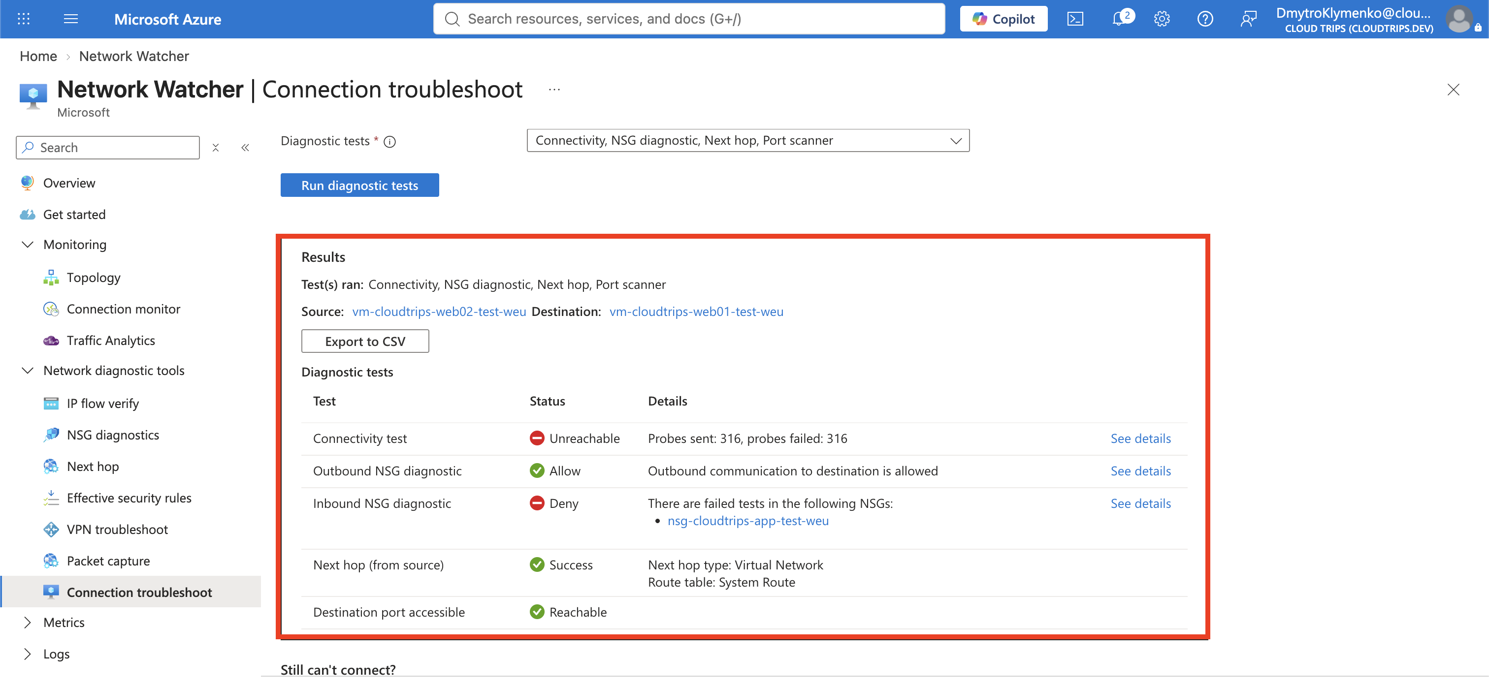The width and height of the screenshot is (1489, 688).
Task: Focus the global search resources box
Action: click(x=689, y=19)
